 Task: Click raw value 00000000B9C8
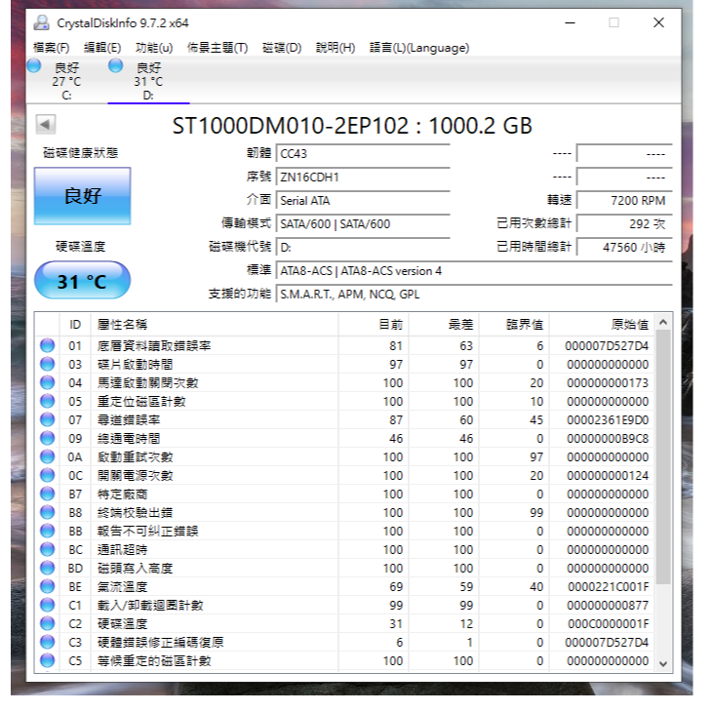click(608, 439)
